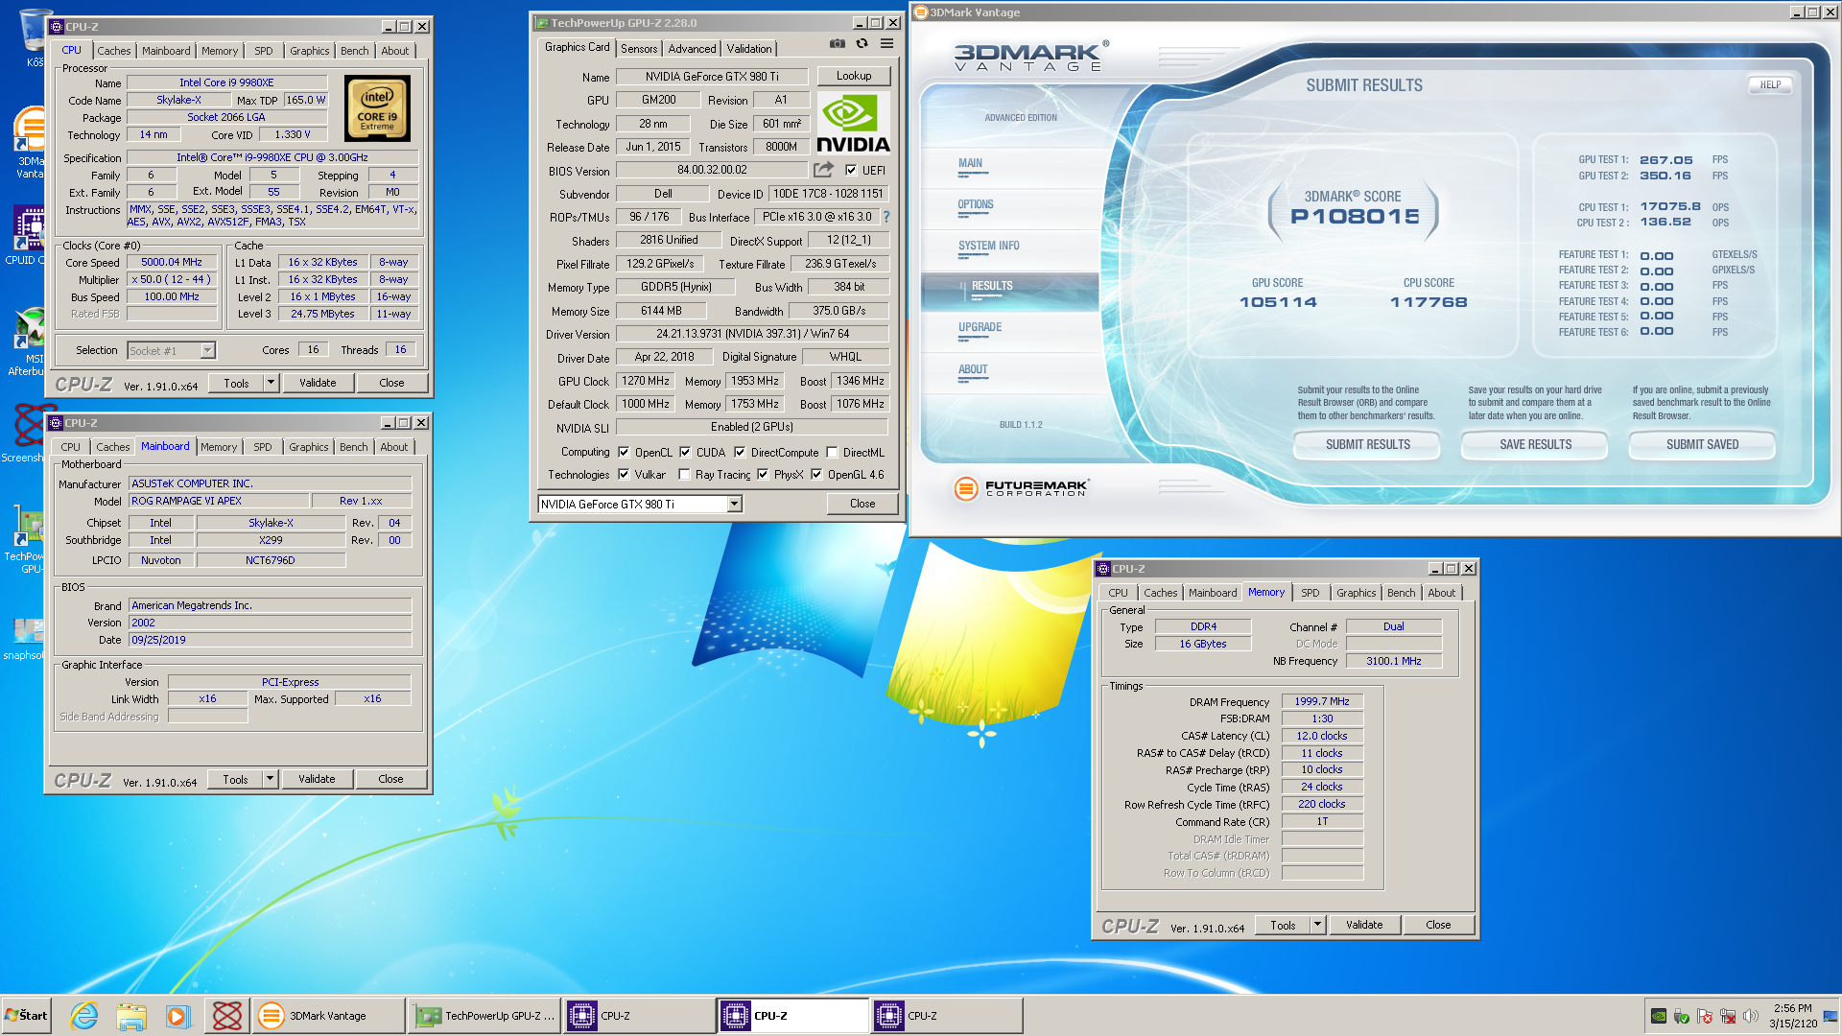Click the Lookup button in GPU-Z

coord(853,76)
